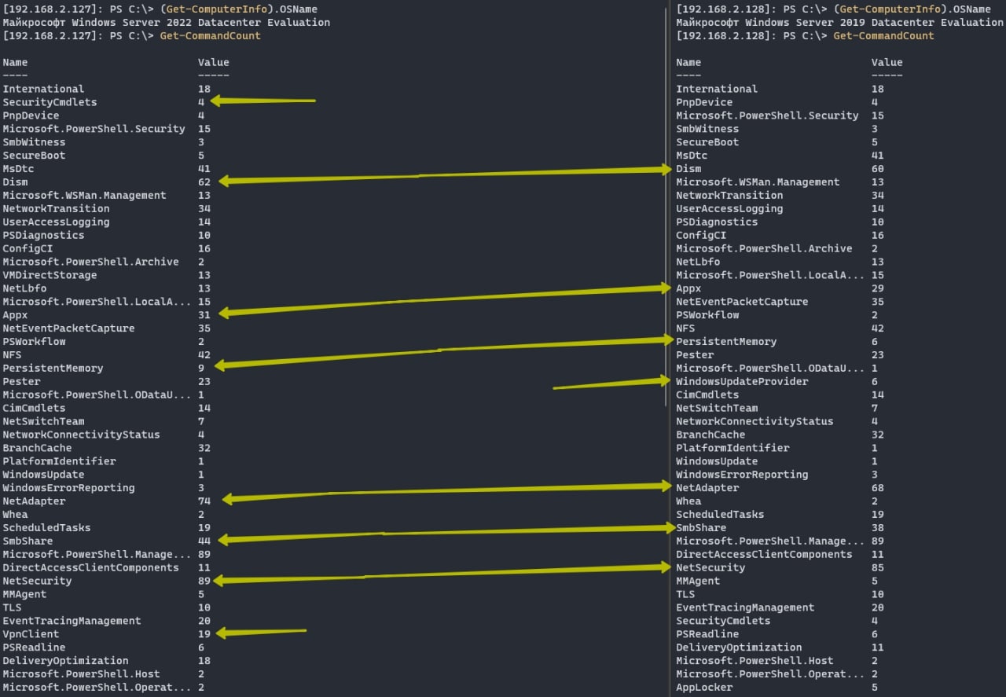Select the VpnClient module name

(x=31, y=634)
